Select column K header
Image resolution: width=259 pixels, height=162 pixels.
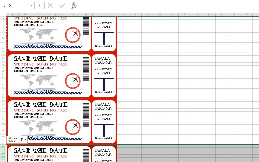point(135,14)
